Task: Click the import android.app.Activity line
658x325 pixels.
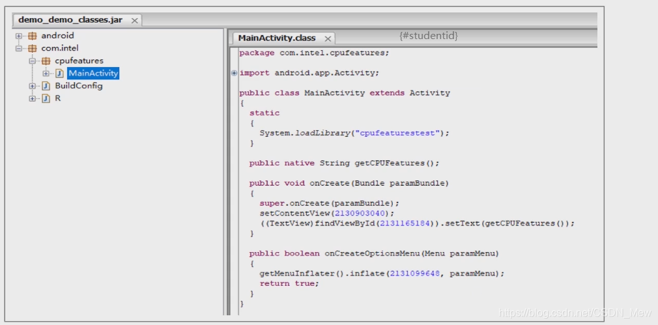Action: (309, 73)
